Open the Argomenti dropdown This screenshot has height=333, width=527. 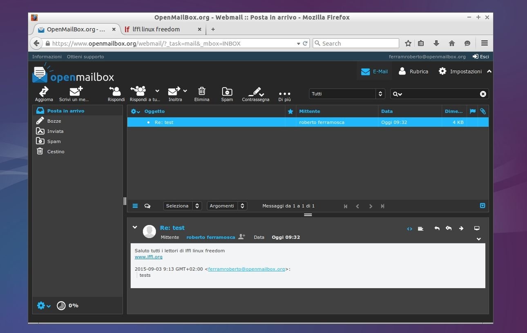pos(227,206)
